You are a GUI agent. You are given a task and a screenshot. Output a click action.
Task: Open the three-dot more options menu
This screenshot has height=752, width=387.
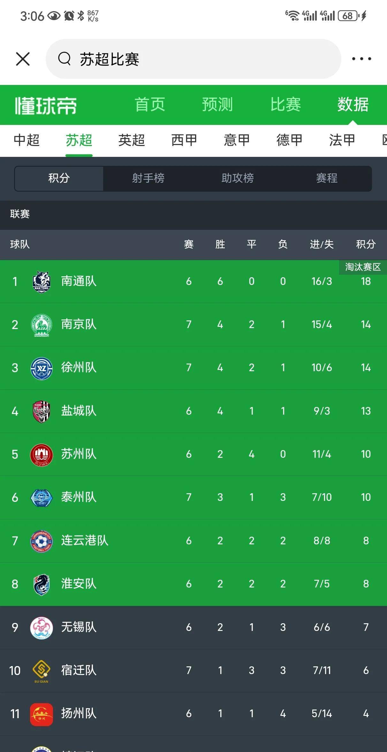pos(361,59)
